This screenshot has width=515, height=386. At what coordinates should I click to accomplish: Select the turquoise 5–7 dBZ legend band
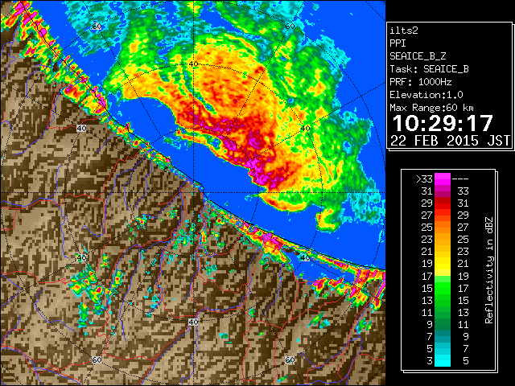(443, 349)
